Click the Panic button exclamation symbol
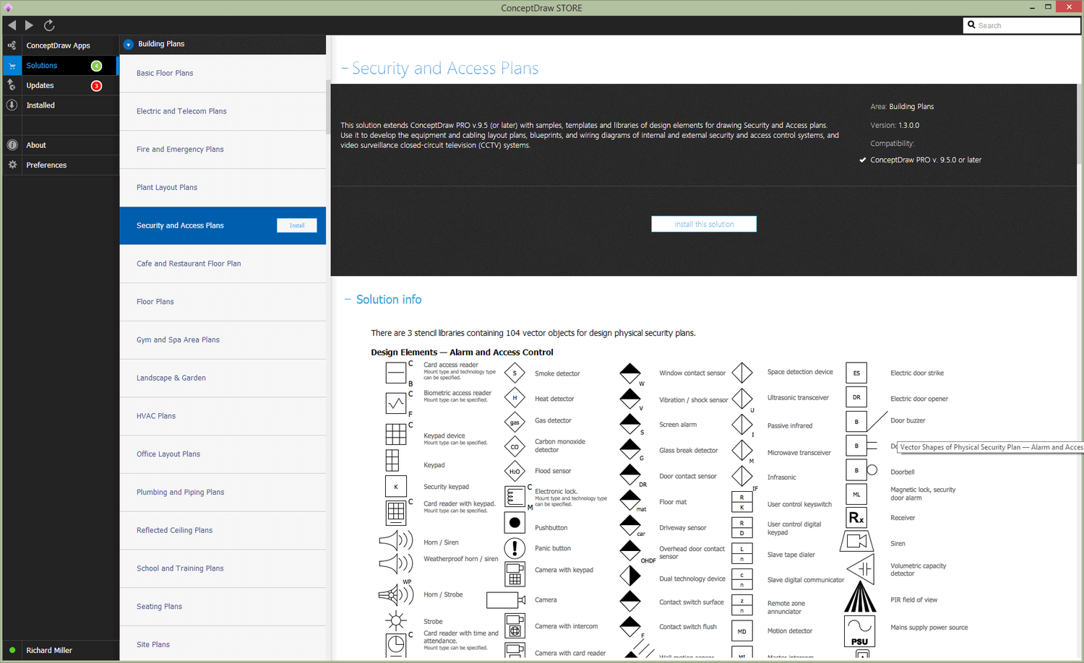Screen dimensions: 1084x663 click(x=515, y=548)
